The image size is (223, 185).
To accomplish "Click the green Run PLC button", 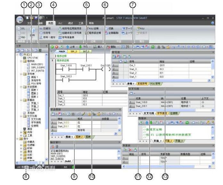I will coord(52,47).
